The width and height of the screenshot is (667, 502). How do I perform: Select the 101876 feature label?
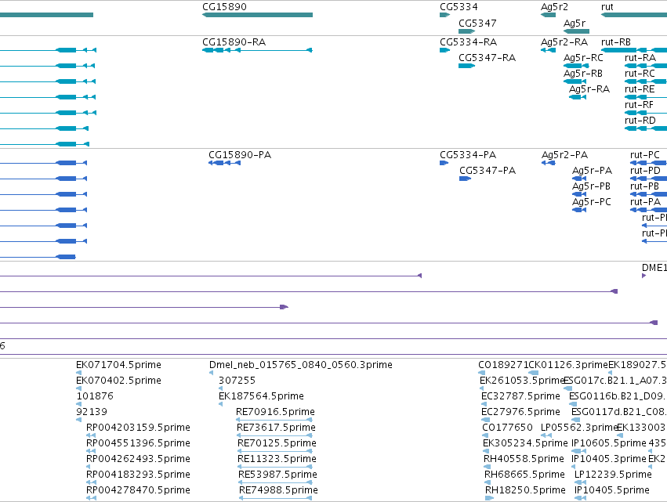tap(95, 396)
